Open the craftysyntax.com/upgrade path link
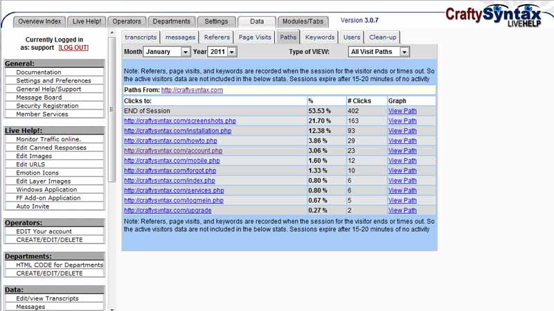554x311 pixels. point(168,211)
